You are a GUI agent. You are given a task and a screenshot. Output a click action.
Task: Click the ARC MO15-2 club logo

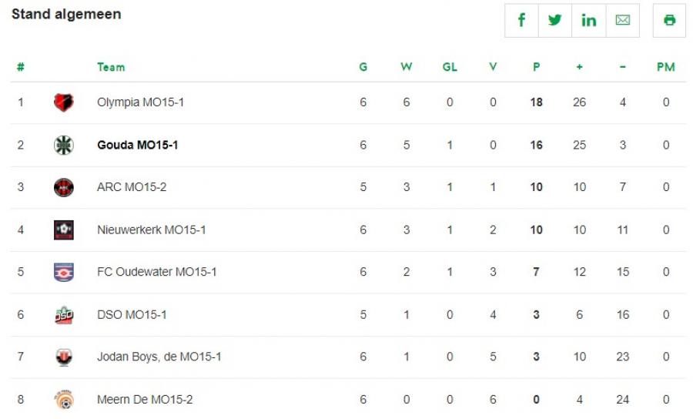click(x=64, y=187)
